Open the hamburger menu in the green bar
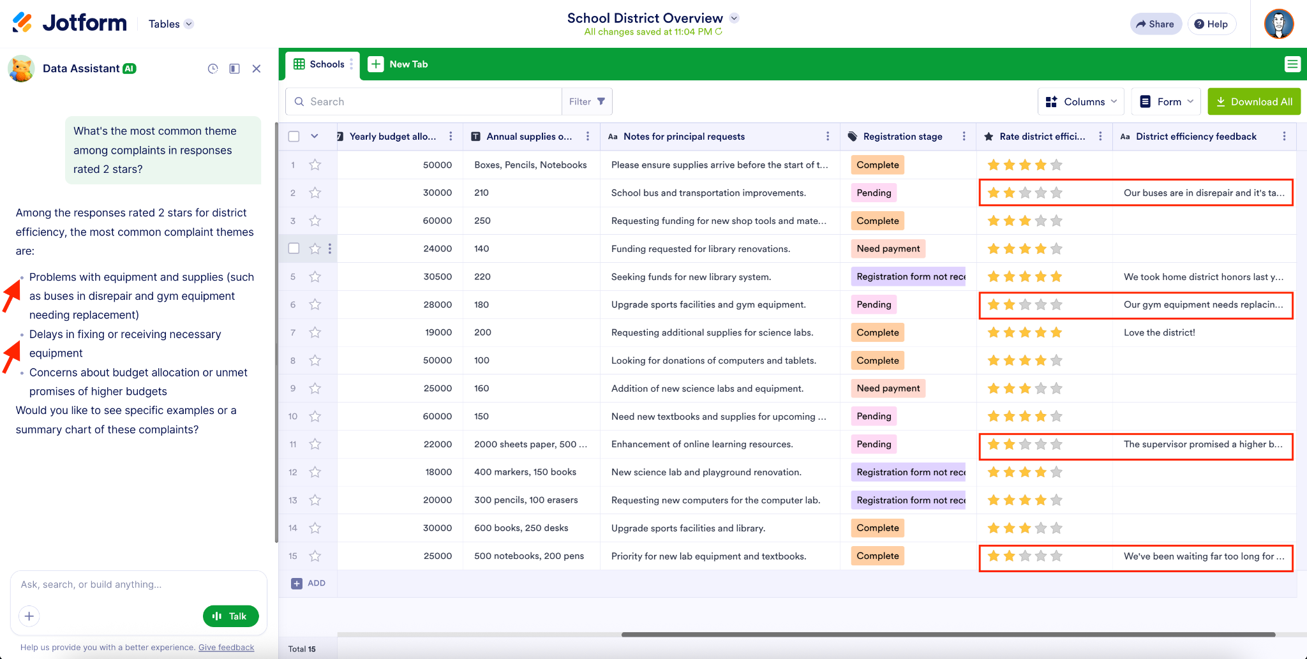Image resolution: width=1307 pixels, height=659 pixels. (1292, 64)
